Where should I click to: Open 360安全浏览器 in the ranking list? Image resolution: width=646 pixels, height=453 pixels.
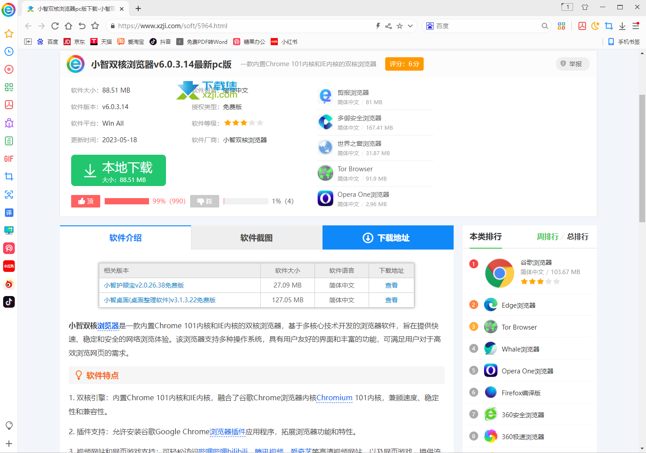click(x=523, y=415)
